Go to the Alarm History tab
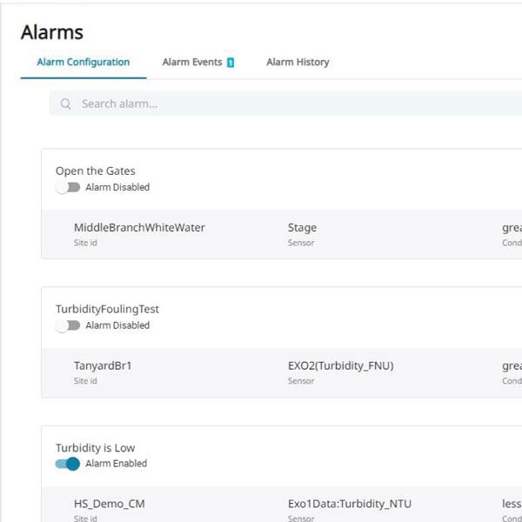Screen dimensions: 522x522 pyautogui.click(x=298, y=63)
